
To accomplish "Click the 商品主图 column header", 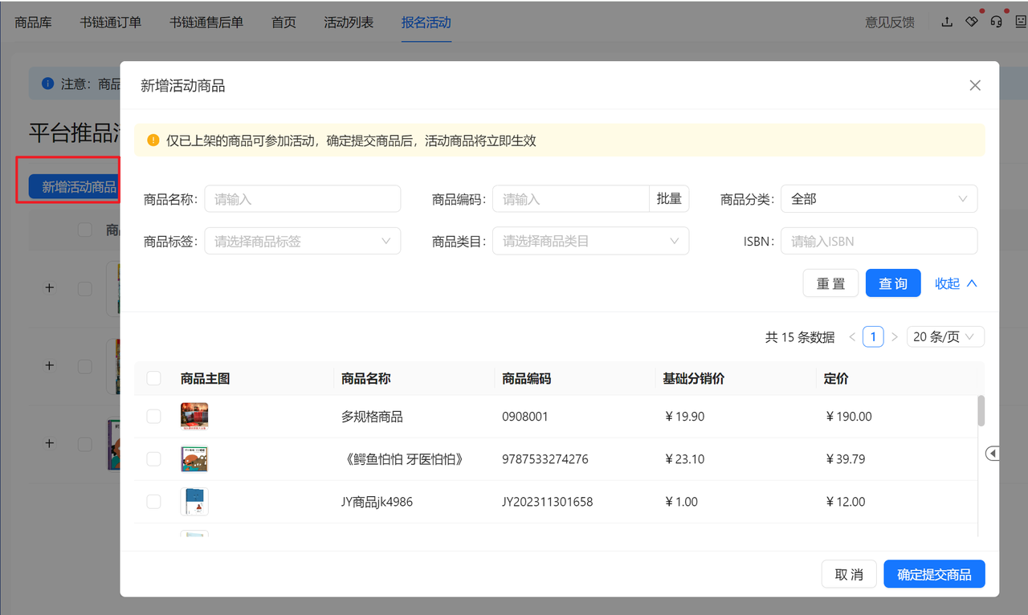I will (206, 378).
